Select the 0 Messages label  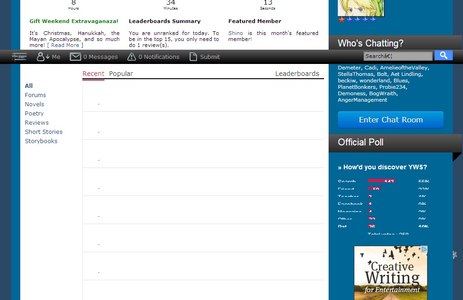tap(100, 57)
